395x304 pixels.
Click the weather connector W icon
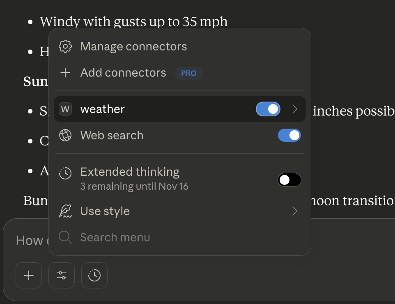(x=65, y=109)
